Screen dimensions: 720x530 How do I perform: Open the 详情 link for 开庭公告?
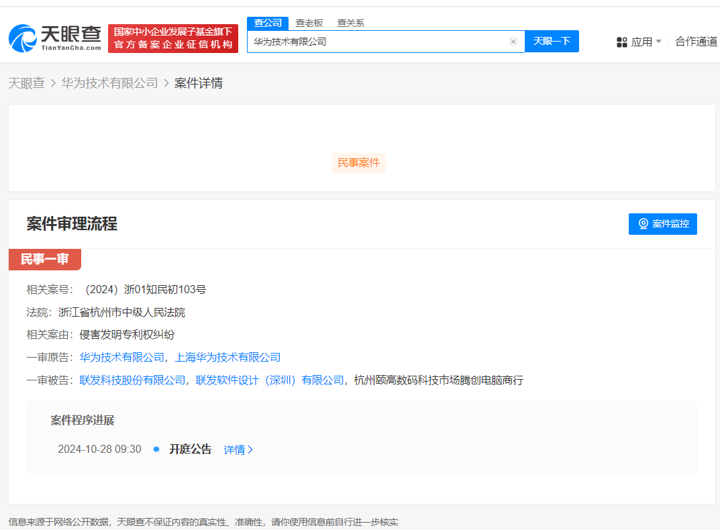[238, 449]
